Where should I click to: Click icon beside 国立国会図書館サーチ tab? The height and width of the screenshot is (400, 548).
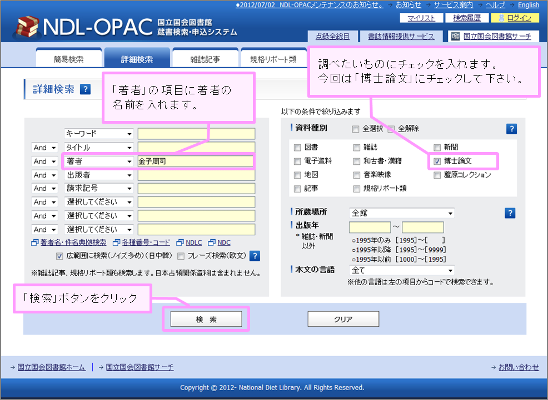(455, 36)
